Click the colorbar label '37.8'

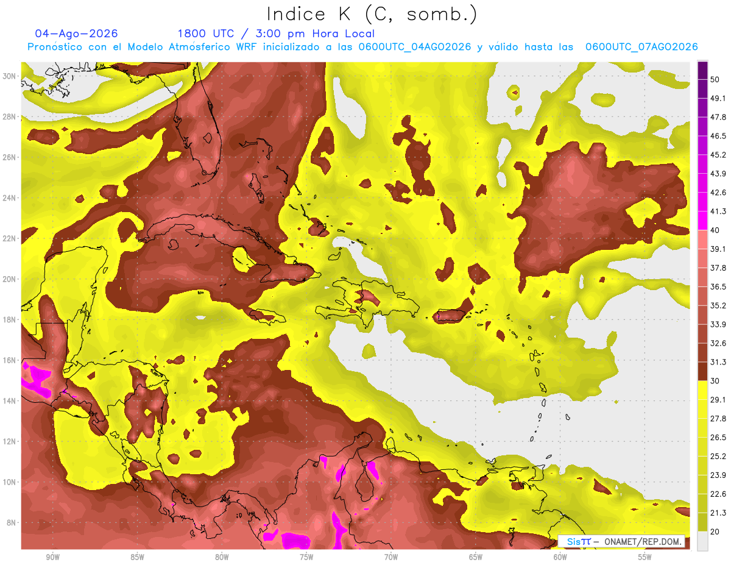tap(718, 268)
